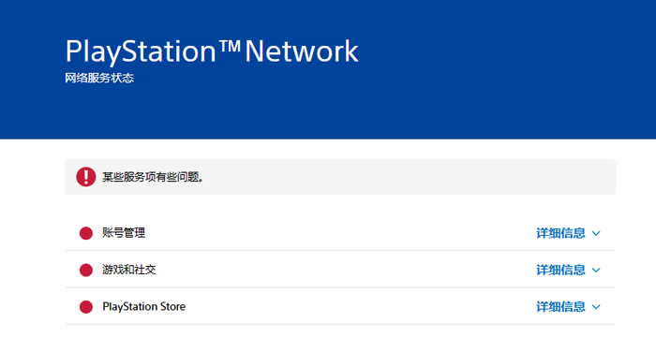Click the PlayStation Network header title
656x352 pixels.
212,51
